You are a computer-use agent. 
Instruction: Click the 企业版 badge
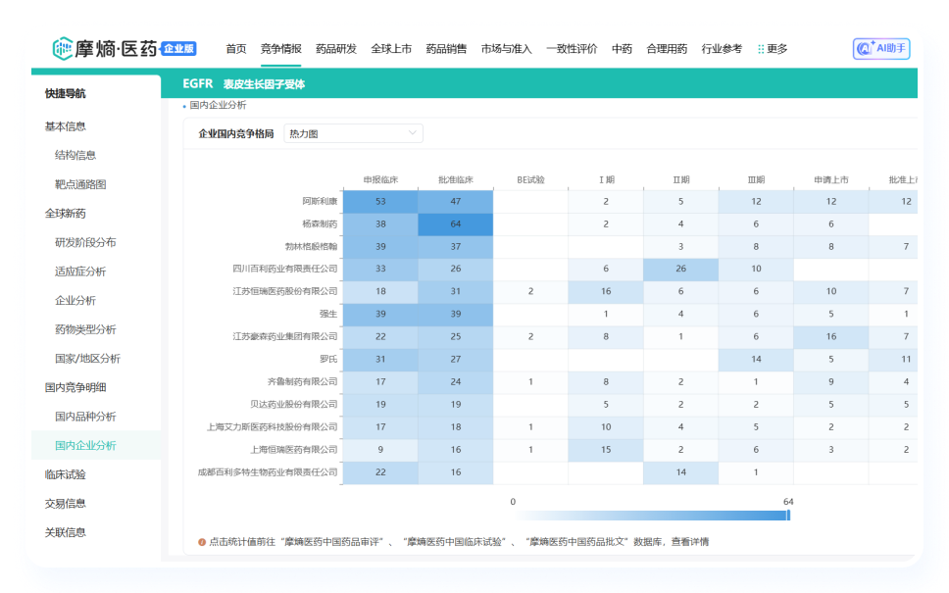[x=178, y=48]
